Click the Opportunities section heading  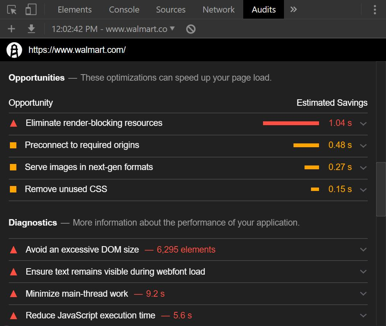click(x=37, y=78)
